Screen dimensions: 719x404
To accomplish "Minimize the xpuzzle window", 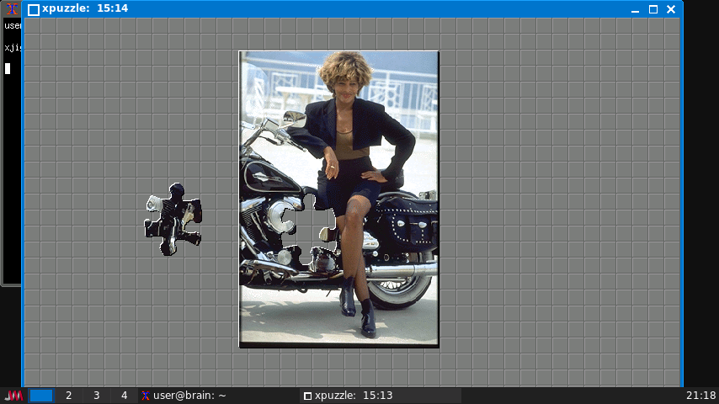I will coord(636,9).
